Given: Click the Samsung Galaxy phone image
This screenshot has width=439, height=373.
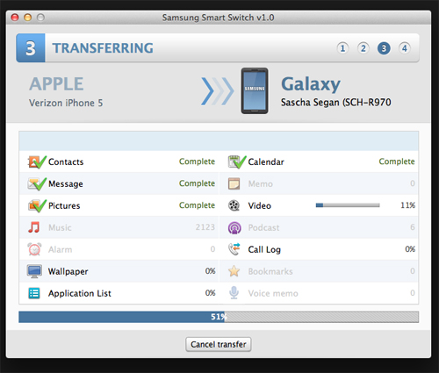Looking at the screenshot, I should tap(255, 90).
